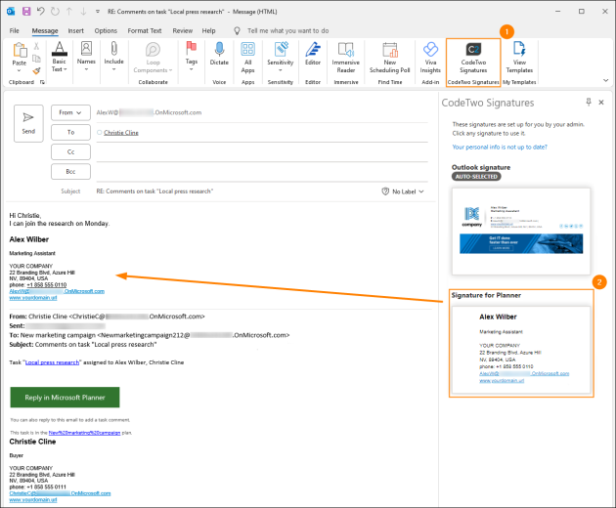Launch the Editor tool
This screenshot has width=616, height=508.
[313, 54]
